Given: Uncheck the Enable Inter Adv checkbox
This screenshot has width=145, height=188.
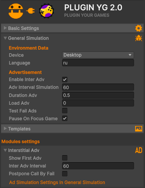Looking at the screenshot, I should (65, 79).
